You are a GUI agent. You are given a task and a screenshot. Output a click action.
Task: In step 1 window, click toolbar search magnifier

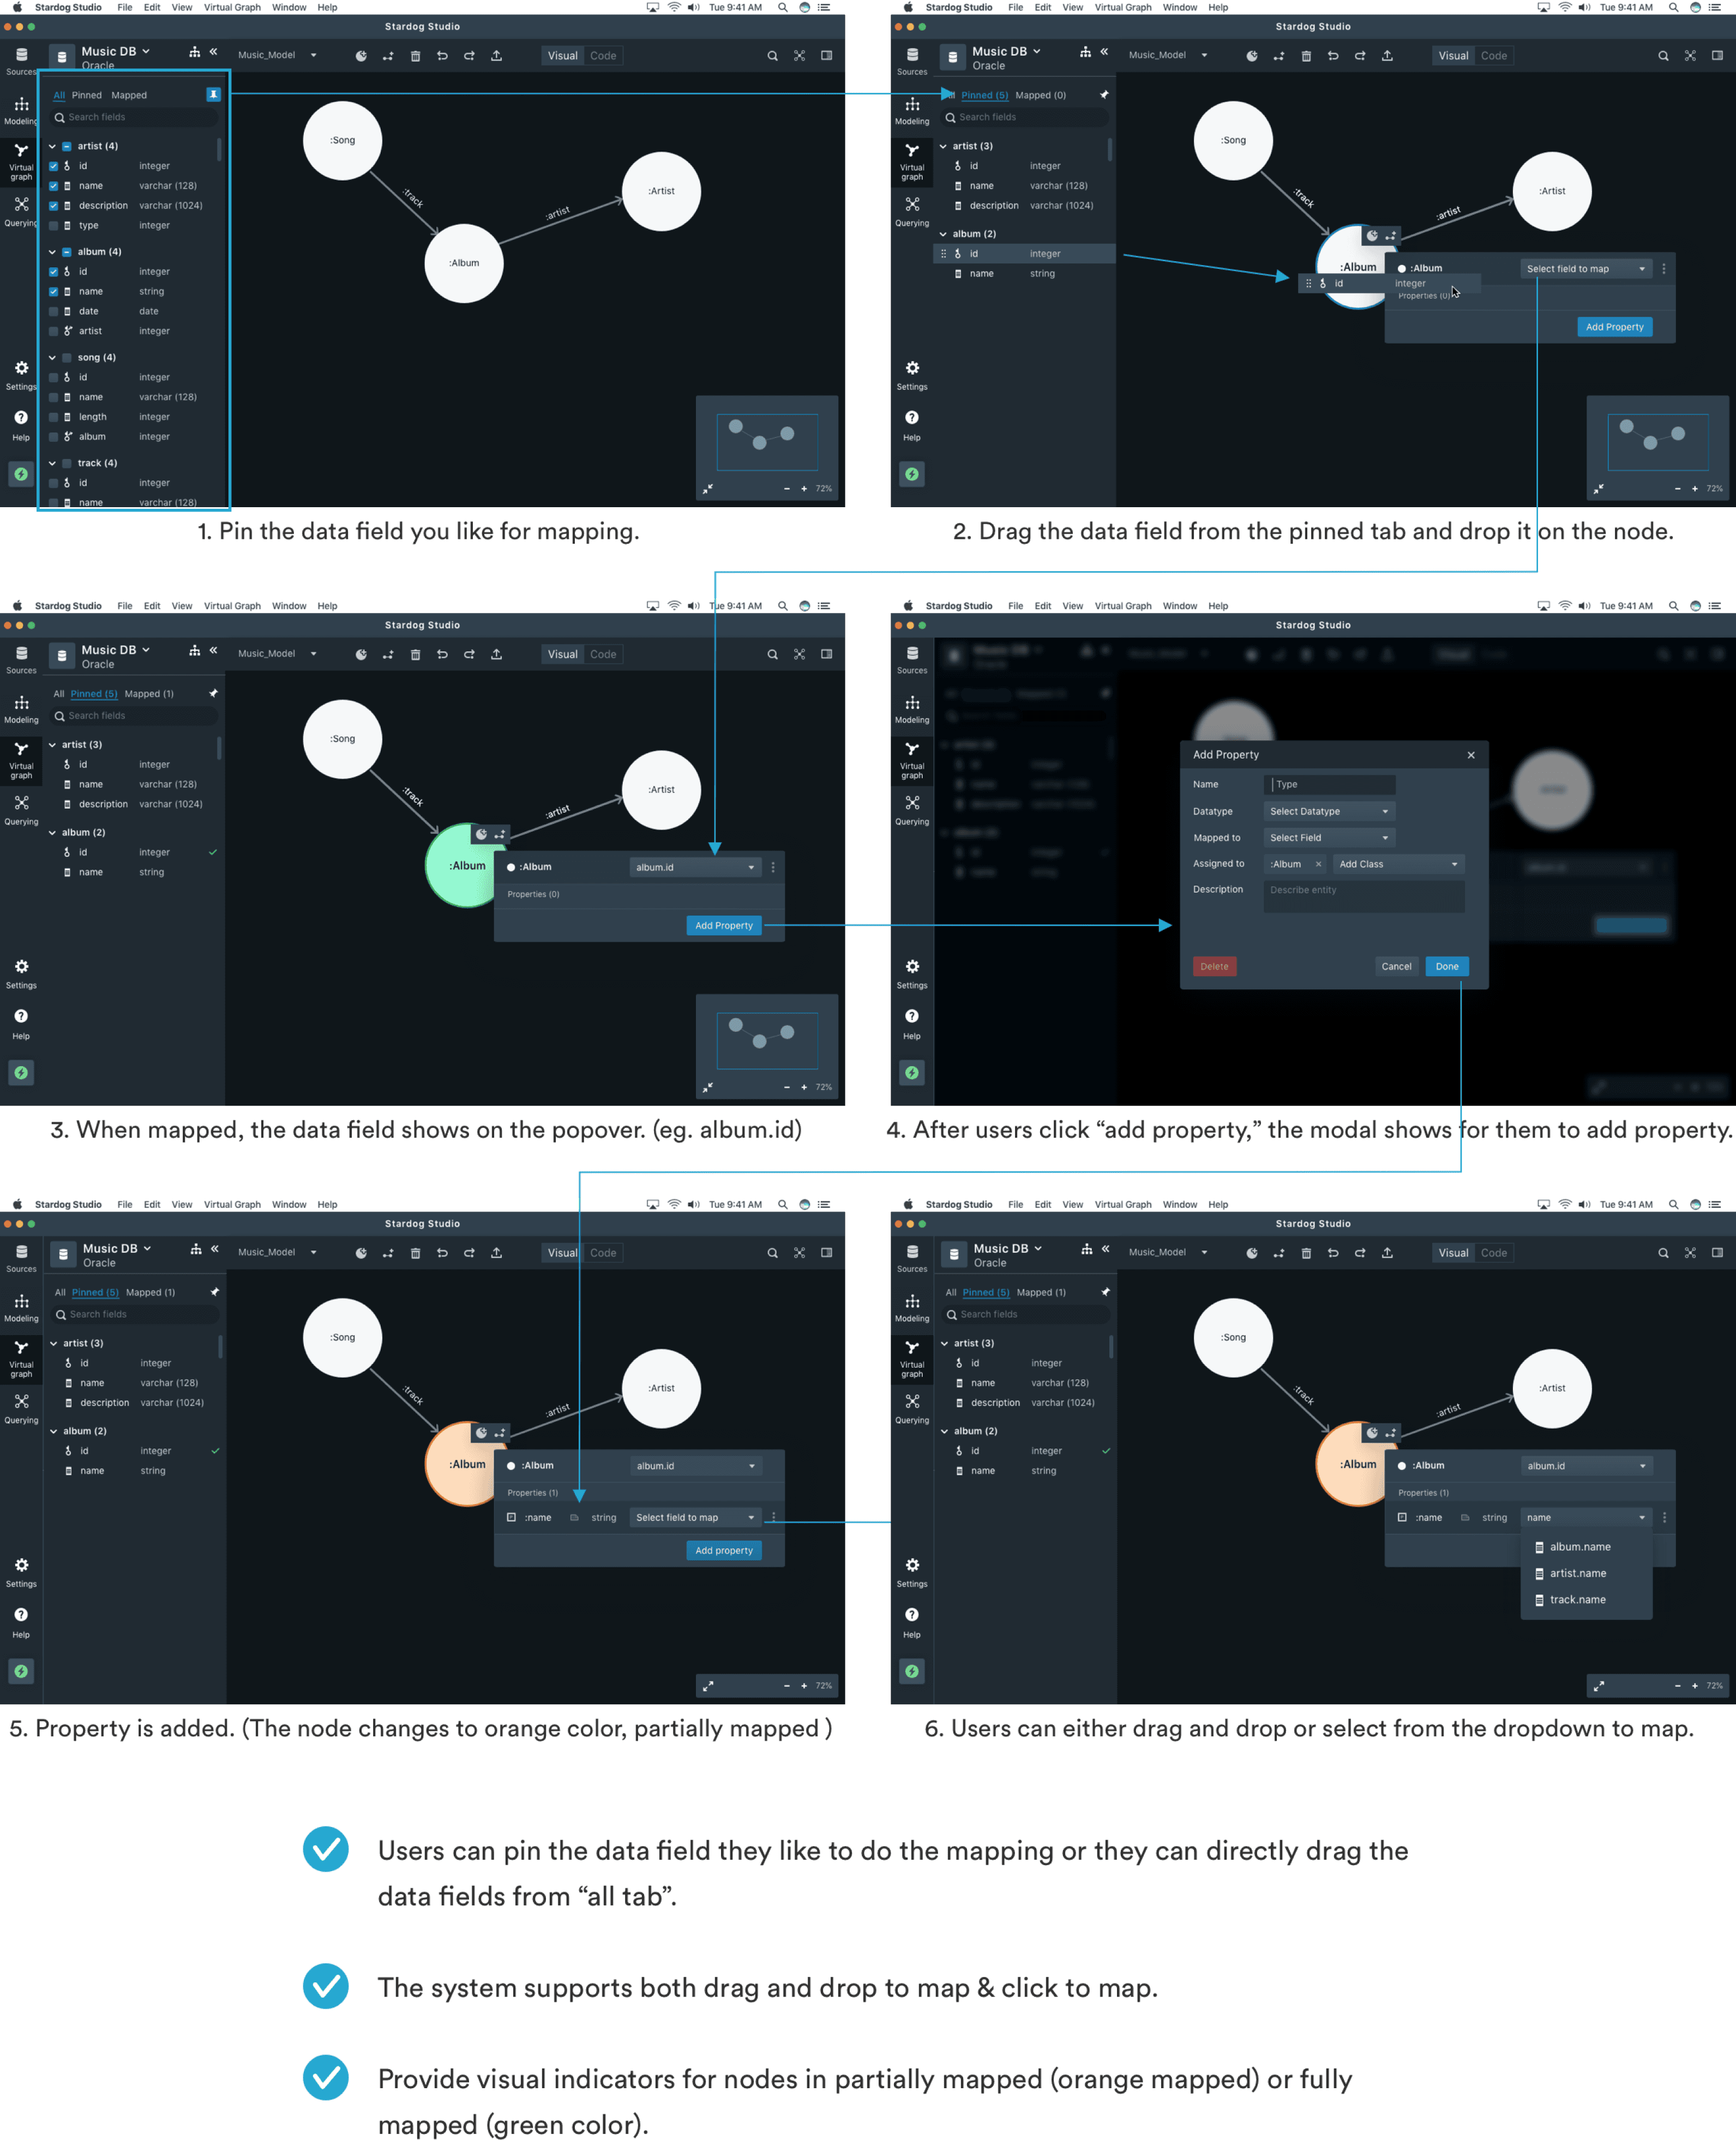tap(772, 56)
